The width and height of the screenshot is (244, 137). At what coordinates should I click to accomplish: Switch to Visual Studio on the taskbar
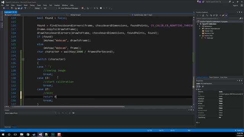[x=40, y=134]
